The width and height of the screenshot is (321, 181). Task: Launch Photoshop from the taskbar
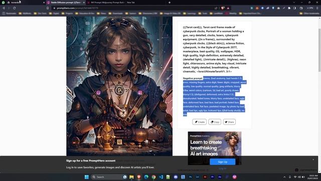[191, 177]
